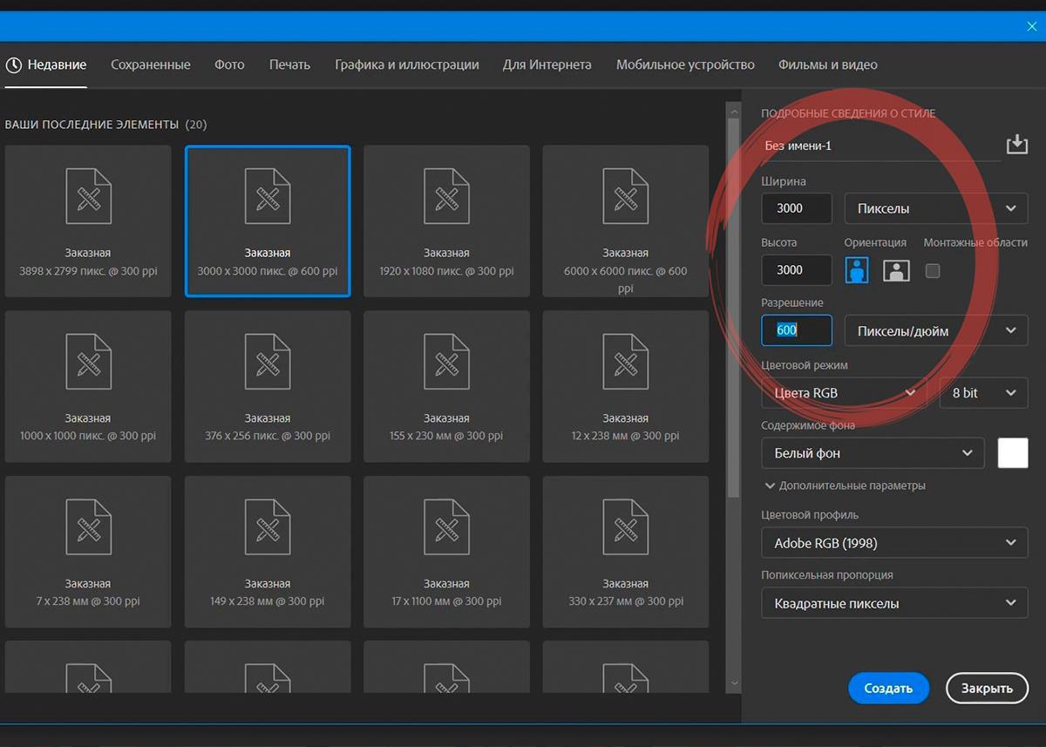Click the Создать button
This screenshot has height=747, width=1046.
click(888, 688)
